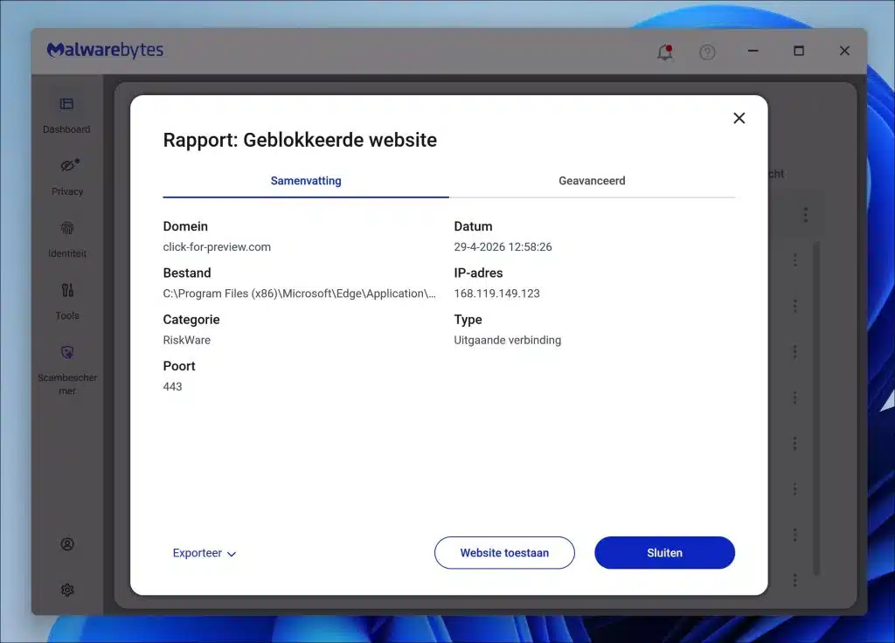
Task: Maximize the Malwarebytes window
Action: point(799,51)
